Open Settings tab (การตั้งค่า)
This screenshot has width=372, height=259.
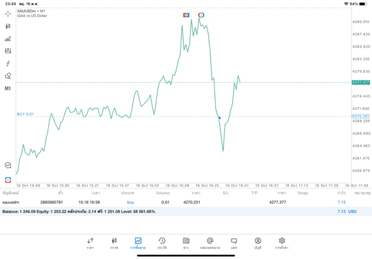pyautogui.click(x=281, y=243)
